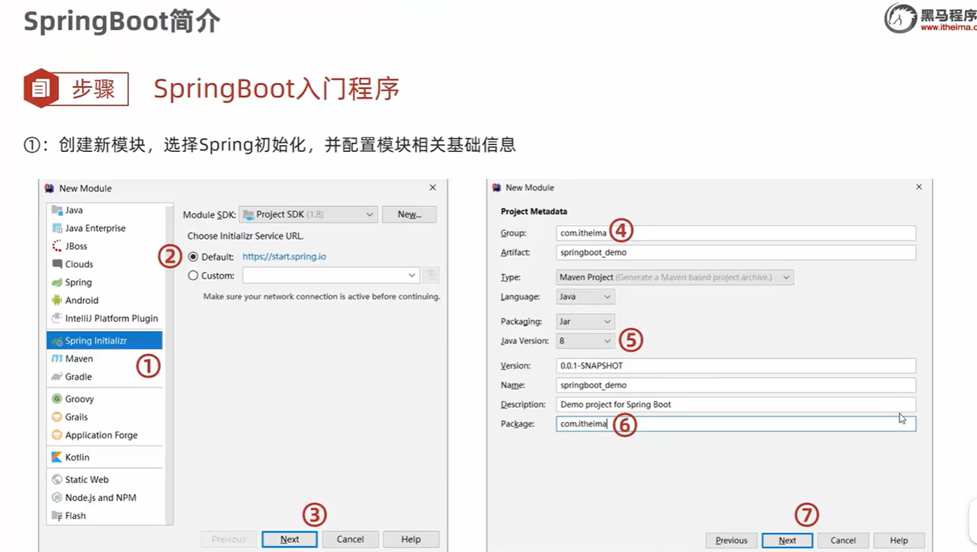Select the Java Enterprise icon in list
This screenshot has width=977, height=552.
click(x=57, y=228)
